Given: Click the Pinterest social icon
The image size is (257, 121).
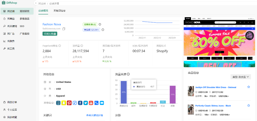Looking at the screenshot, I should pos(69,103).
